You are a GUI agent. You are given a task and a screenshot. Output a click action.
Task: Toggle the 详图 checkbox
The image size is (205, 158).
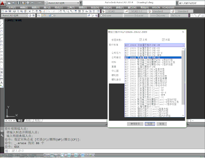[x=164, y=39]
